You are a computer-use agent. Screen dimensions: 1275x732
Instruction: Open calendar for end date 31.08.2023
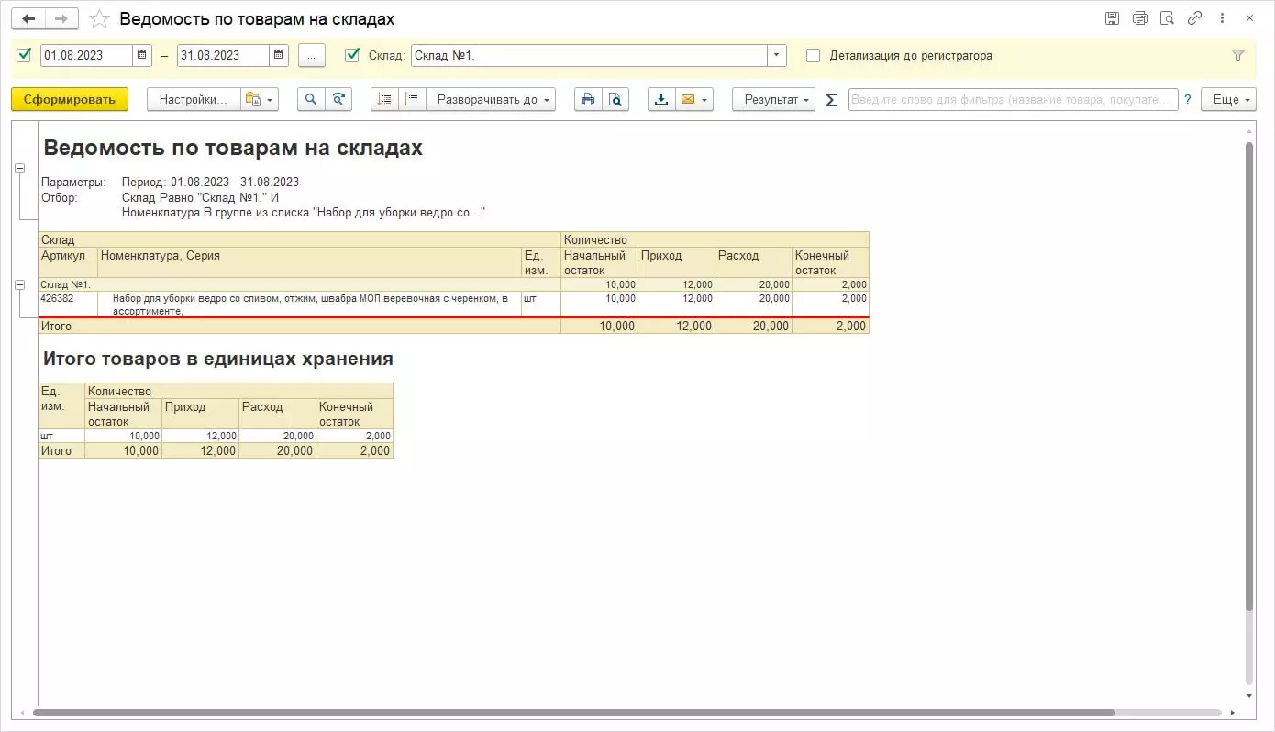coord(279,55)
